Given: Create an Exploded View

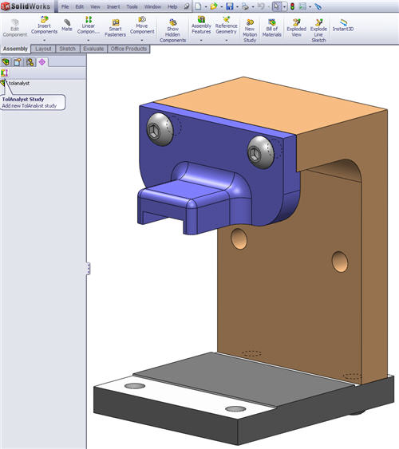Looking at the screenshot, I should pos(297,28).
